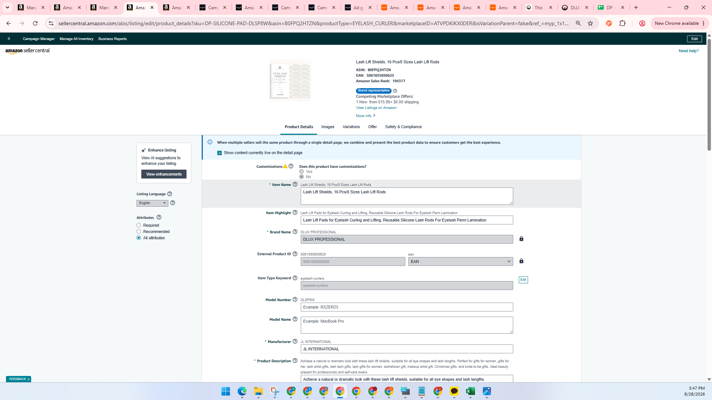Click the Item Name help icon

point(295,184)
